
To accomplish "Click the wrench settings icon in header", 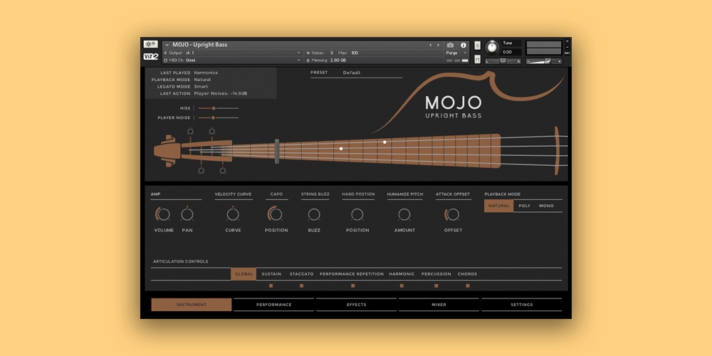I will (150, 44).
